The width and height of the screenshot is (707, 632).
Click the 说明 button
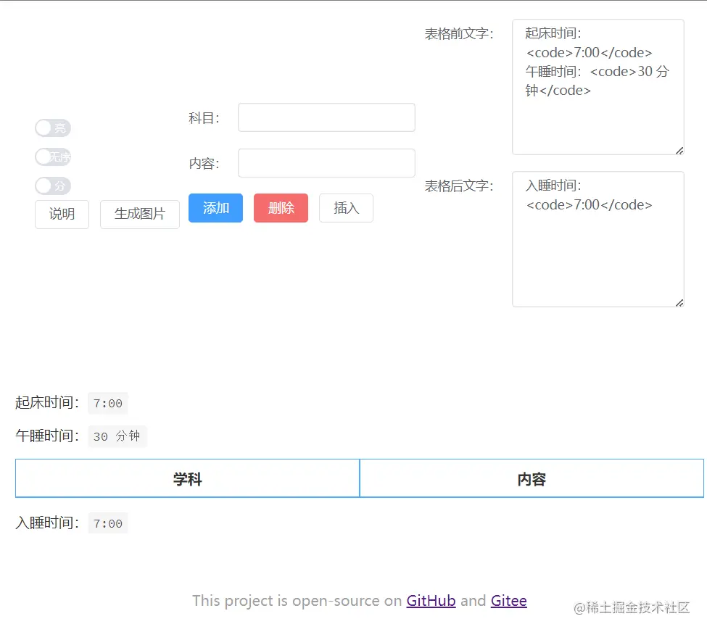click(x=62, y=215)
